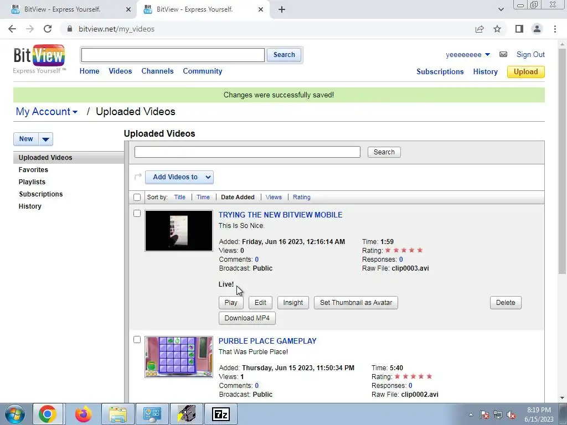Open Subscriptions in the top right nav
567x425 pixels.
(440, 71)
